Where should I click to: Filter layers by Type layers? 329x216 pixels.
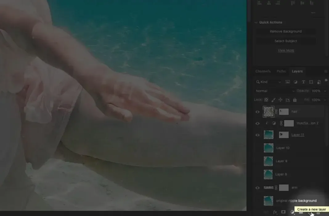click(303, 82)
